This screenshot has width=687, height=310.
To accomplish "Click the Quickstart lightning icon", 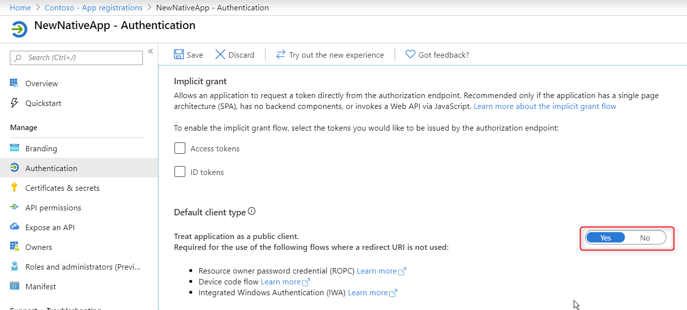I will 15,103.
